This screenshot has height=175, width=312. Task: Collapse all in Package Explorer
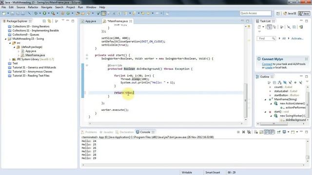[44, 21]
